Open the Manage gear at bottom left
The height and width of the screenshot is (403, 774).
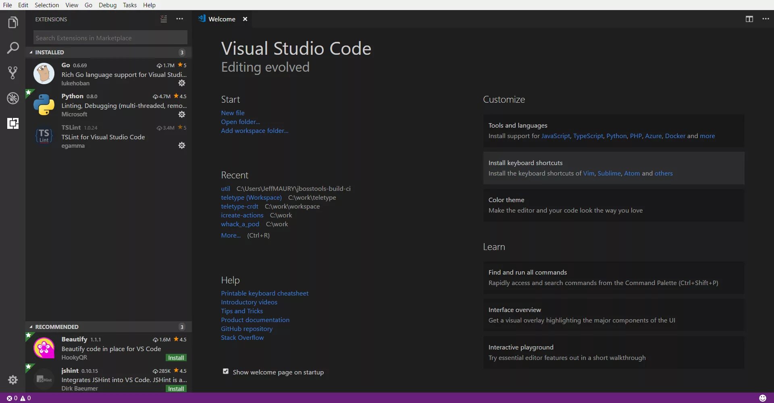pyautogui.click(x=13, y=380)
